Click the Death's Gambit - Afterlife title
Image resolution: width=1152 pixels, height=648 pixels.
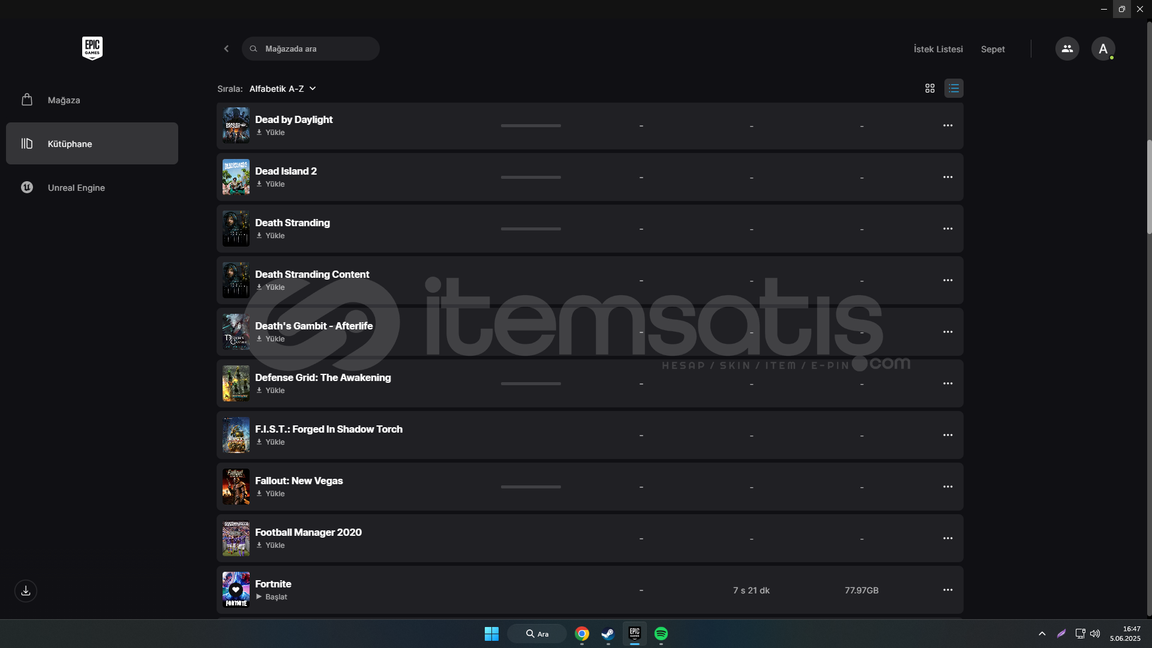314,326
